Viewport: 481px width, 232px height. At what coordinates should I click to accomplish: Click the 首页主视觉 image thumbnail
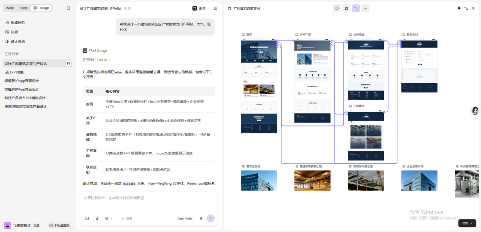(259, 181)
